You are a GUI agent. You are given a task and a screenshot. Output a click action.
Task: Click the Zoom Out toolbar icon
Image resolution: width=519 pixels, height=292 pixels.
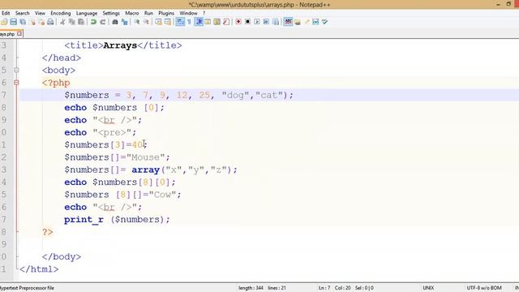click(146, 22)
